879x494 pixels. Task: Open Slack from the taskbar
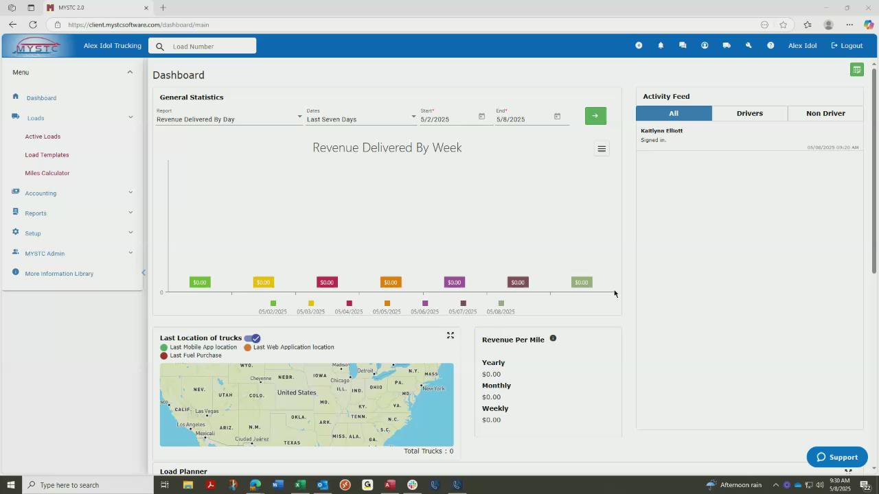tap(412, 485)
